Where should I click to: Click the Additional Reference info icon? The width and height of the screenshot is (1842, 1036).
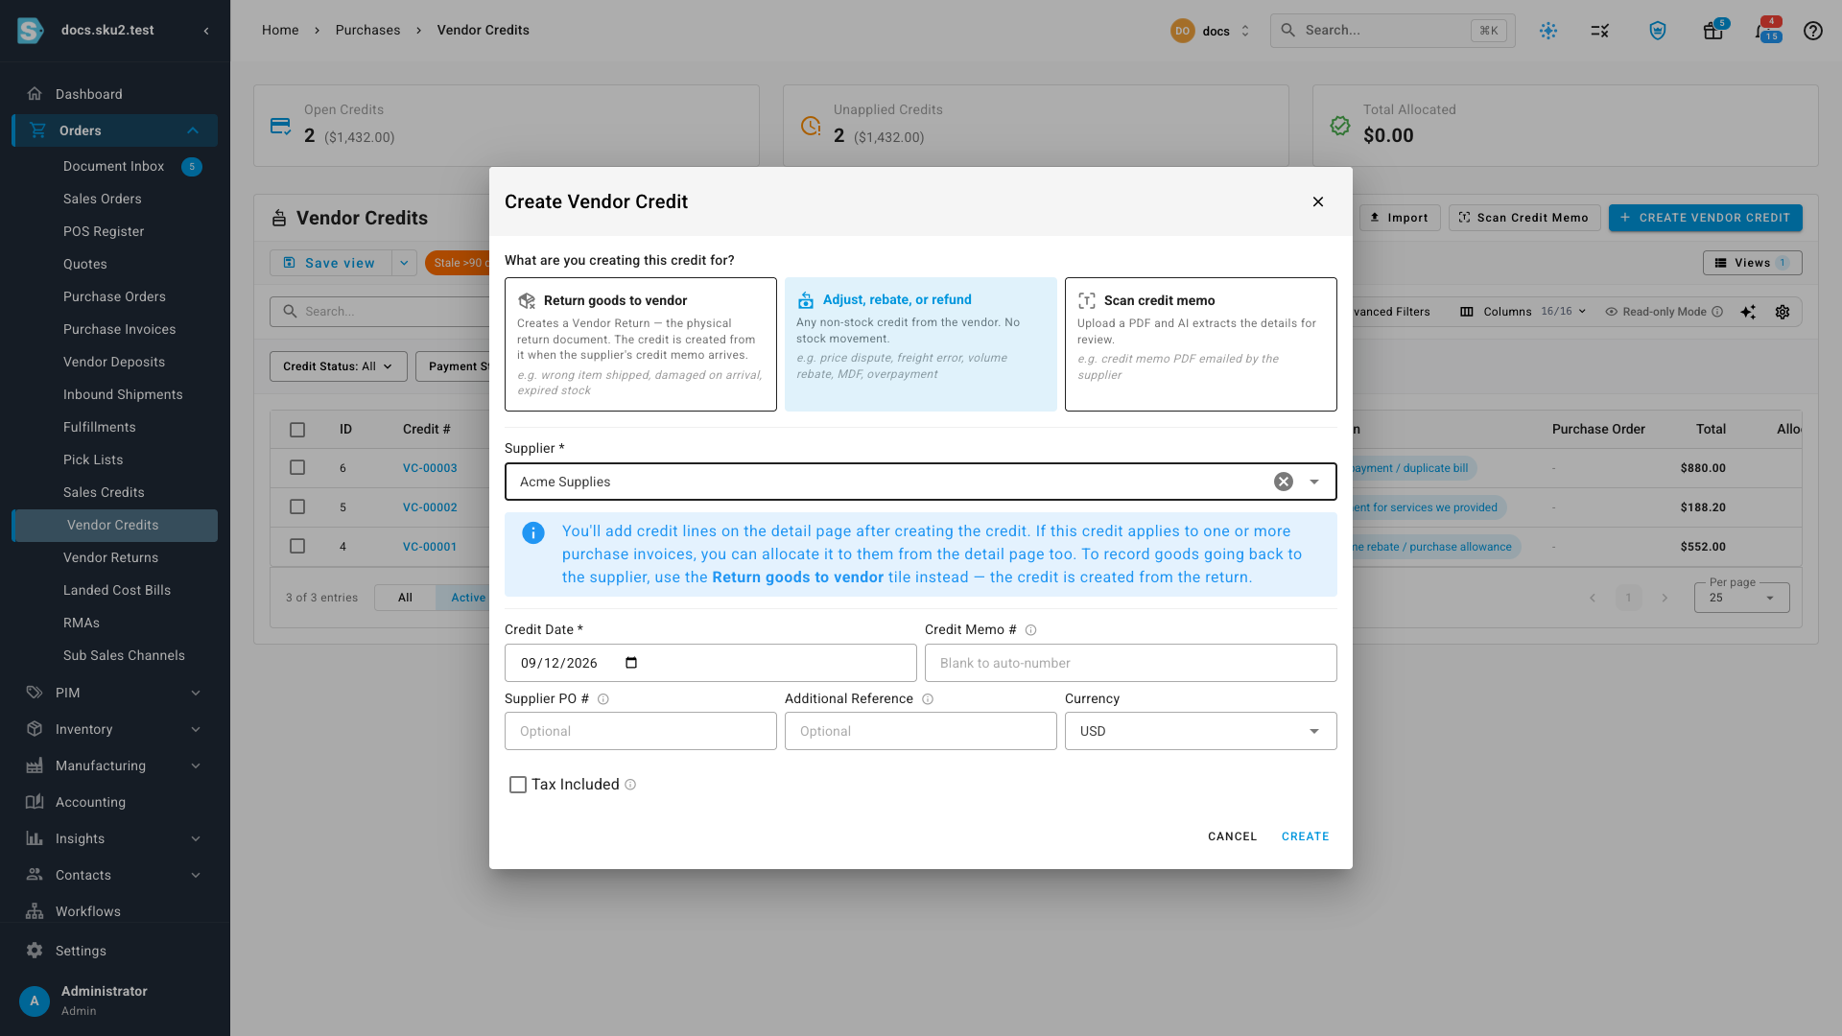click(928, 699)
